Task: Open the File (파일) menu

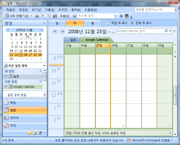Action: [10, 10]
